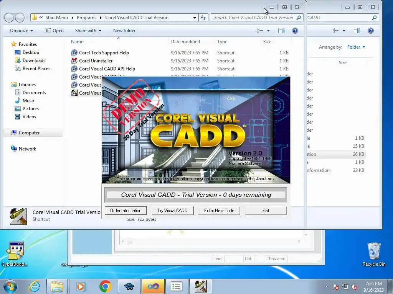Open Corel Tech Support Help shortcut
Viewport: 393px width, 294px height.
(x=104, y=53)
